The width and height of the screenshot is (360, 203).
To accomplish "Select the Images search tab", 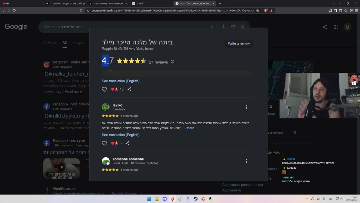I will (x=78, y=43).
